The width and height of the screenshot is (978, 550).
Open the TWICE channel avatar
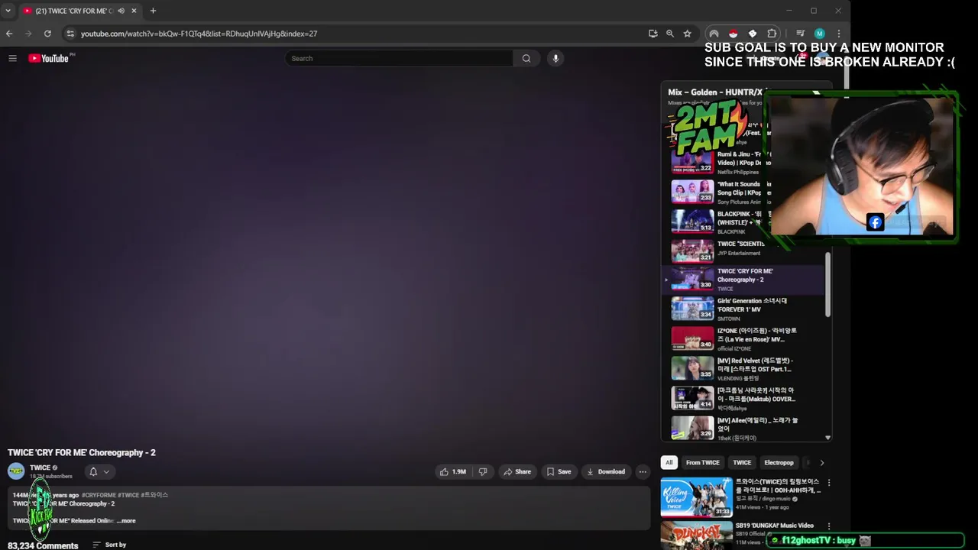click(16, 471)
